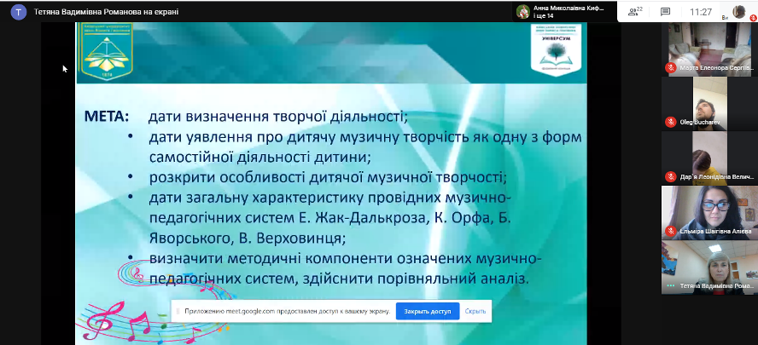Click muted mic icon on Ельміра Шагівна's tile

670,231
